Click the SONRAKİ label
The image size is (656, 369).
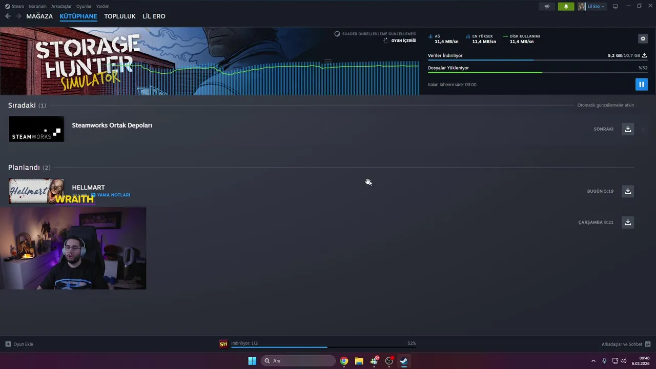click(604, 129)
